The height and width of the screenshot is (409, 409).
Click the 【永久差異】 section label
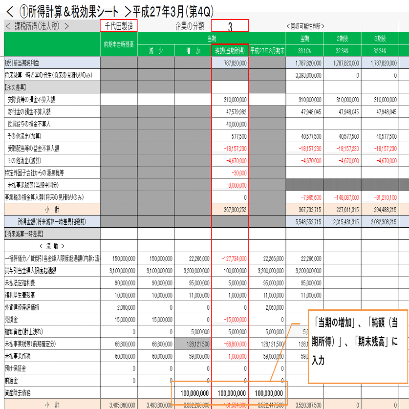tap(52, 87)
